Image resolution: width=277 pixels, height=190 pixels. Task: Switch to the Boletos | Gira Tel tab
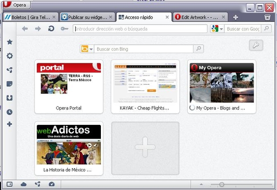point(31,17)
